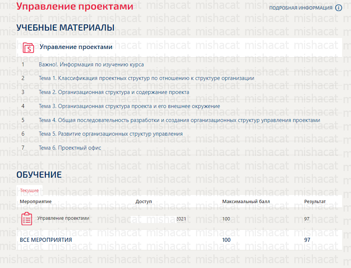Click row number 1 in the materials list

pyautogui.click(x=23, y=65)
